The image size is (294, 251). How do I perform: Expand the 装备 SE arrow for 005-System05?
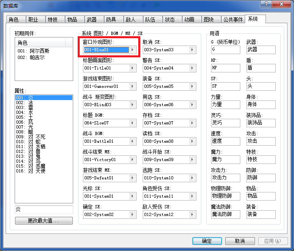point(192,87)
